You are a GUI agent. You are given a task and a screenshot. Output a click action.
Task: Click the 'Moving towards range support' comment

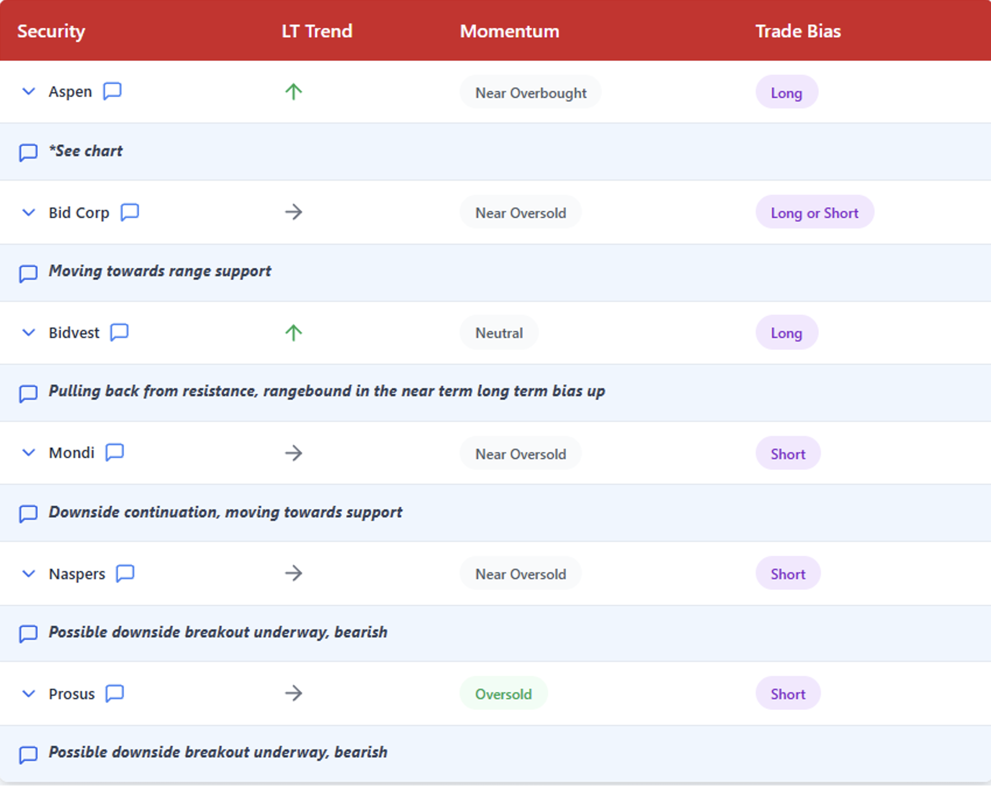click(x=160, y=271)
